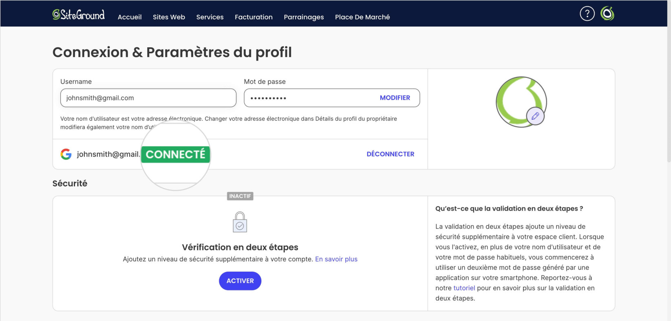Open Parrainages menu item
This screenshot has height=321, width=671.
[304, 17]
